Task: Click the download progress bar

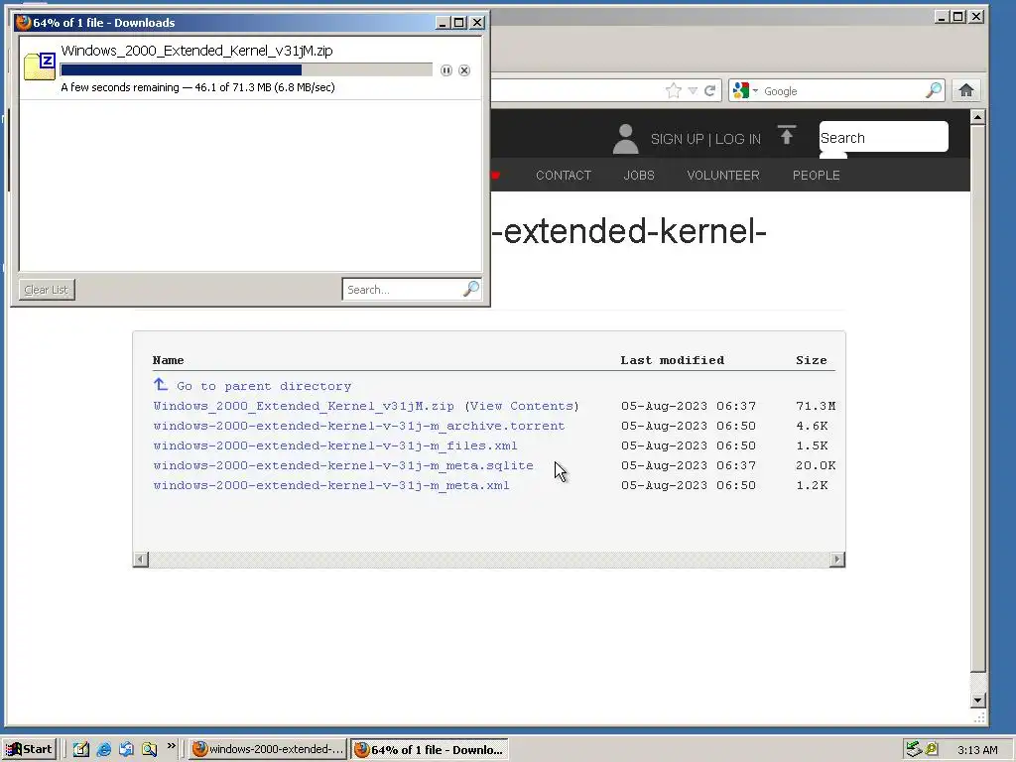Action: pos(246,70)
